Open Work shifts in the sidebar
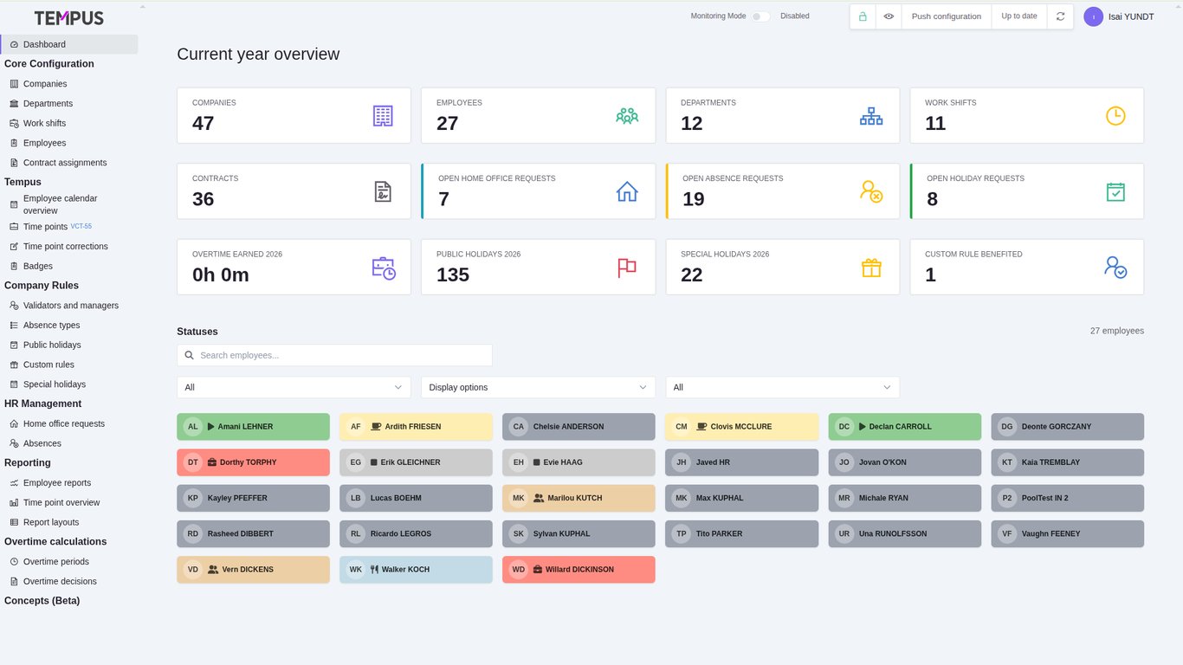This screenshot has height=665, width=1183. pos(44,123)
